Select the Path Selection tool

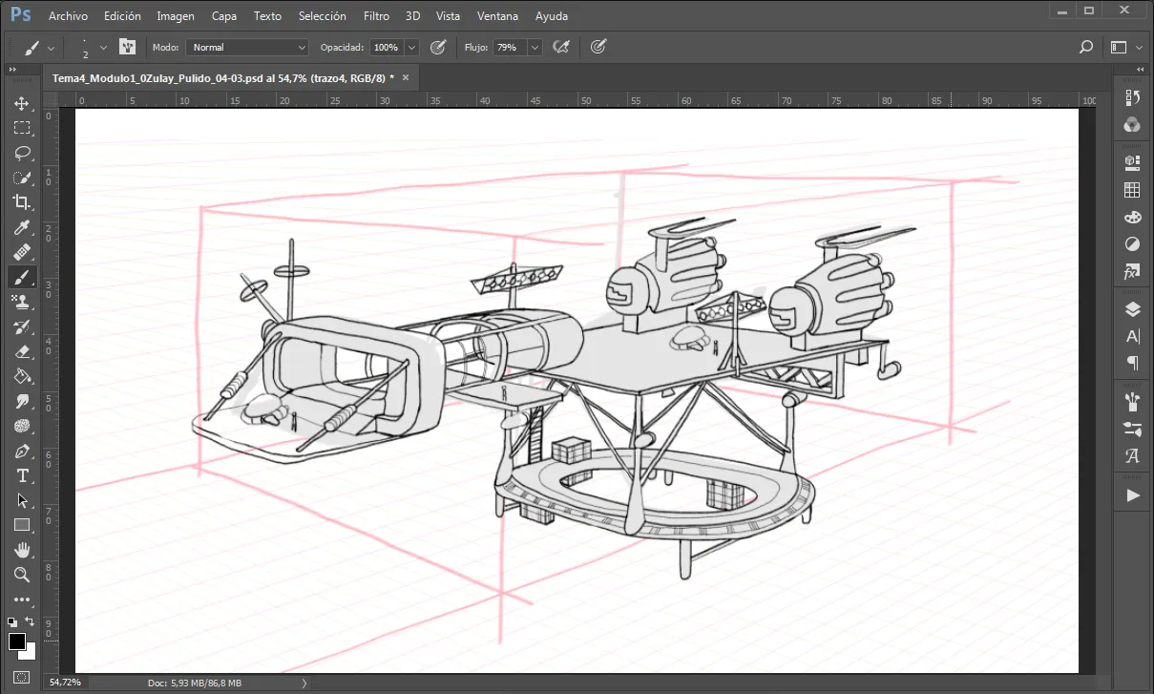coord(22,500)
